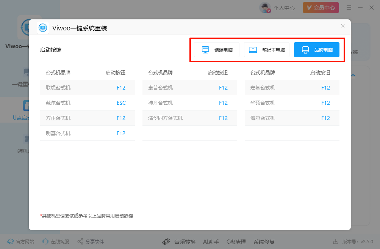The width and height of the screenshot is (380, 249).
Task: Click the 启动按键 heading
Action: [x=51, y=50]
